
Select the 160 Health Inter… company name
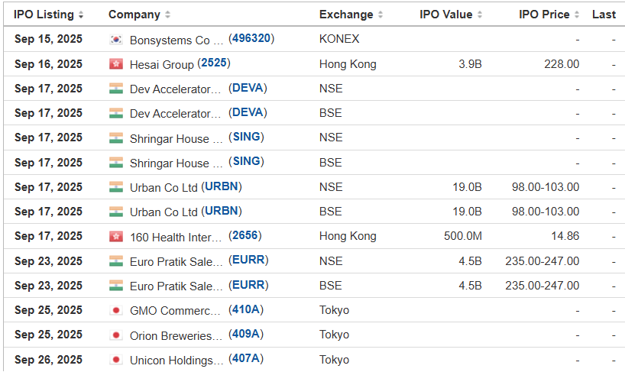[x=176, y=238]
